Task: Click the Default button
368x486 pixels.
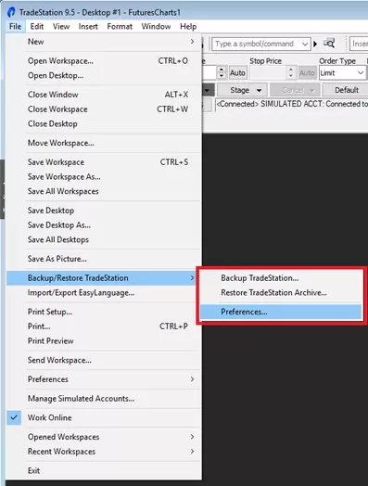Action: pos(347,90)
